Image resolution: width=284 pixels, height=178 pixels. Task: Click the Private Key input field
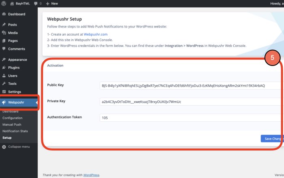(191, 102)
